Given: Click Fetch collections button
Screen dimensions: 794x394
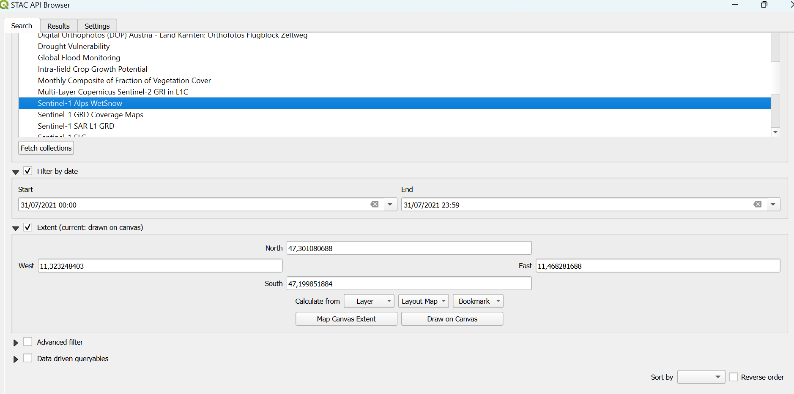Looking at the screenshot, I should point(46,148).
